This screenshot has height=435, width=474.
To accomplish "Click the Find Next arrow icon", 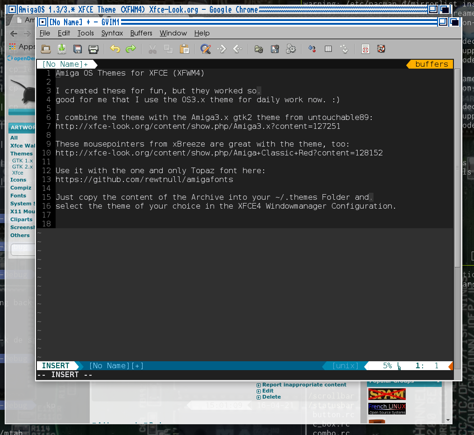I will pos(222,49).
